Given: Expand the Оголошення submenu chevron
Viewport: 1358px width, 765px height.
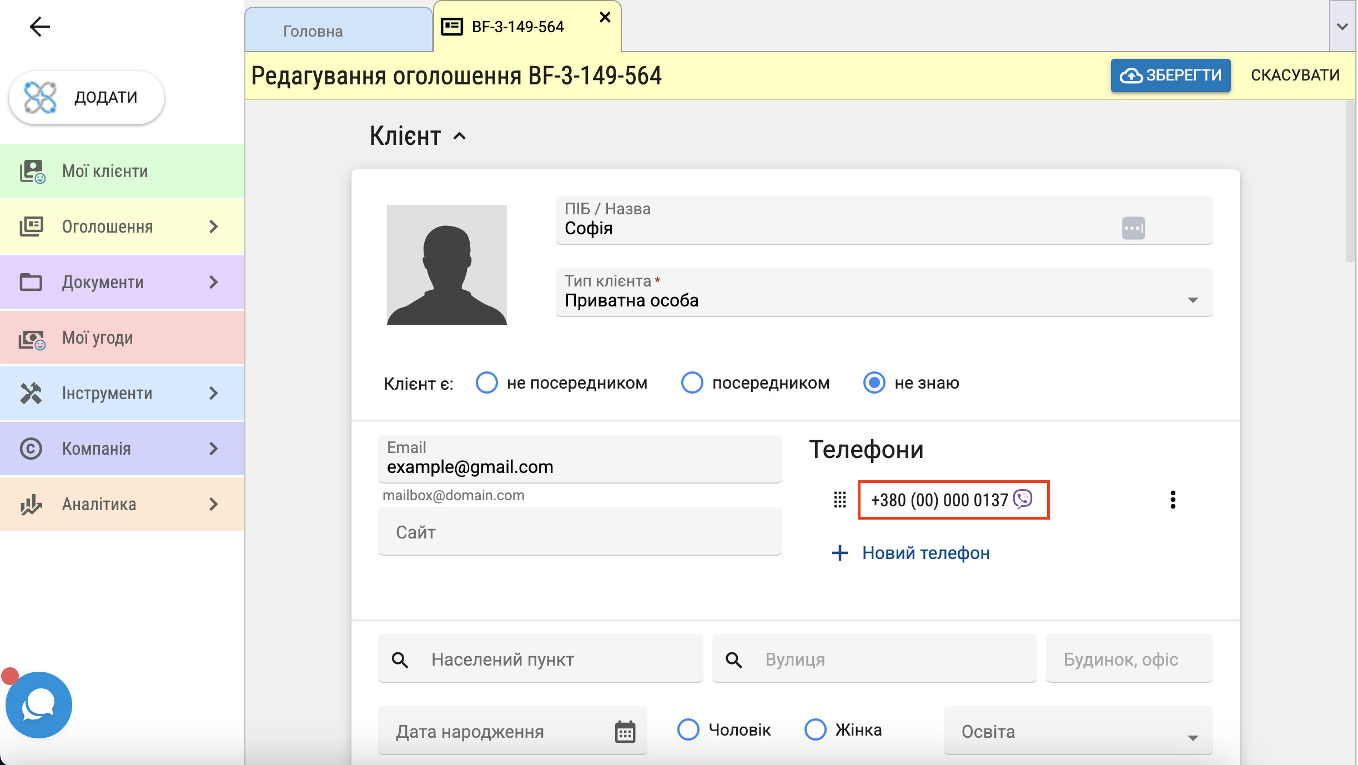Looking at the screenshot, I should (213, 227).
